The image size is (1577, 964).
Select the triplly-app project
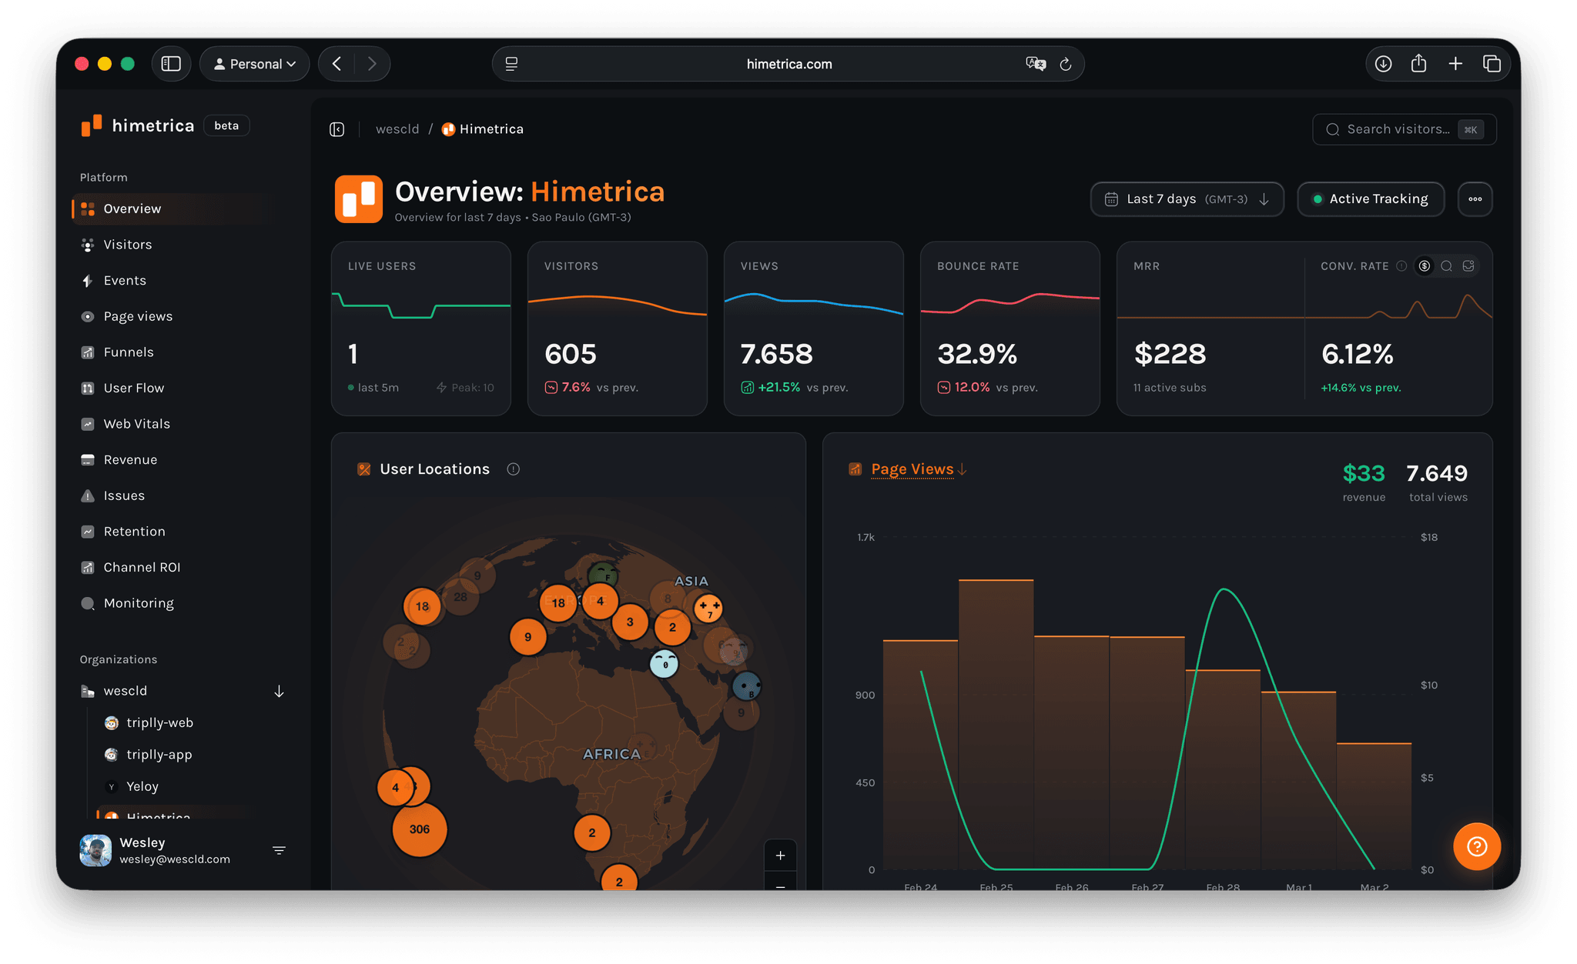(159, 755)
